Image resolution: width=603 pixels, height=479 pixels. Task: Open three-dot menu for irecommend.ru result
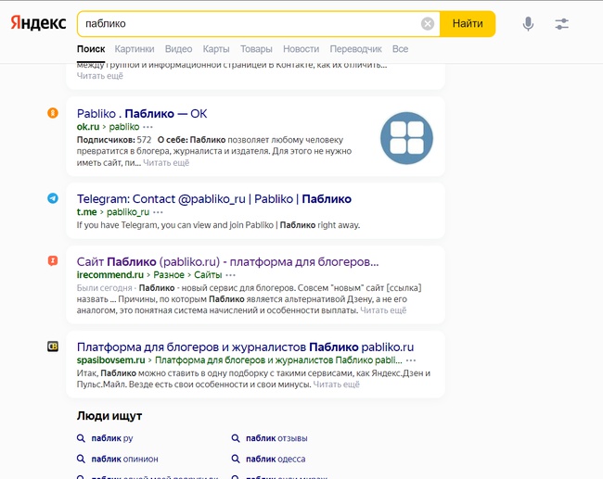pos(230,275)
